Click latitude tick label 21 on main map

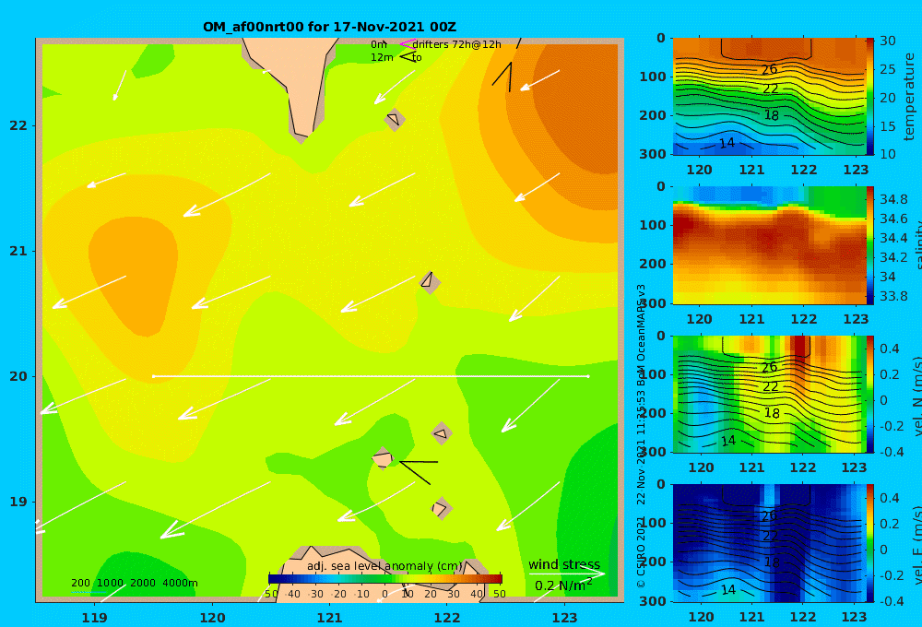tap(18, 251)
